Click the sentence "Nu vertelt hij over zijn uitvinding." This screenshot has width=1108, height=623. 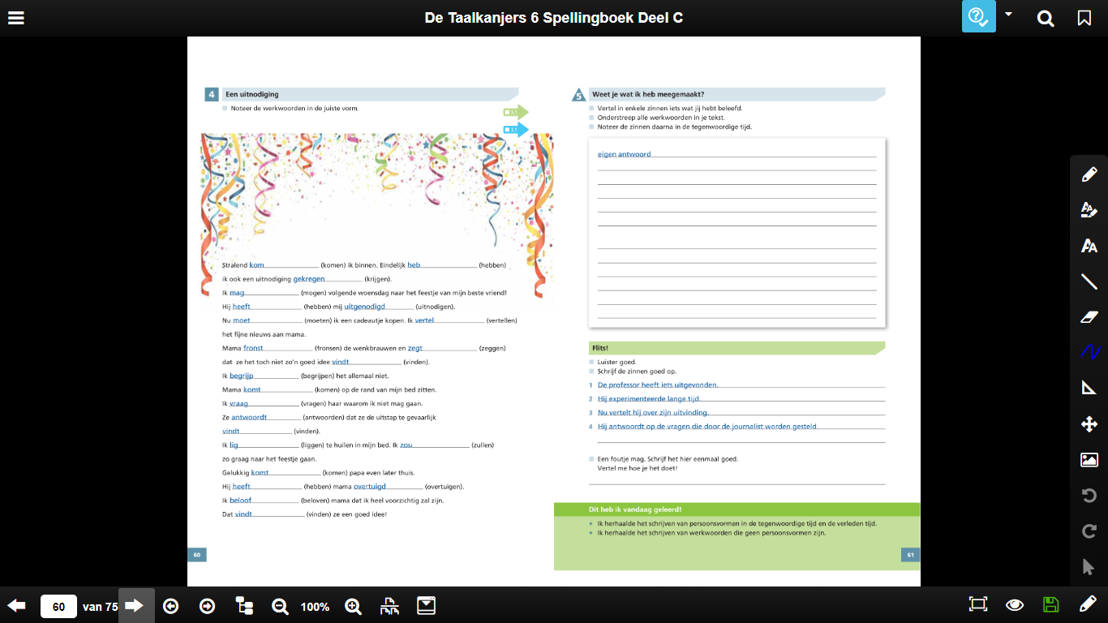(x=653, y=413)
